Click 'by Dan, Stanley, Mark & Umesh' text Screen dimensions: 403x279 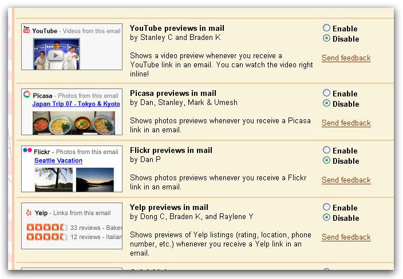coord(184,103)
